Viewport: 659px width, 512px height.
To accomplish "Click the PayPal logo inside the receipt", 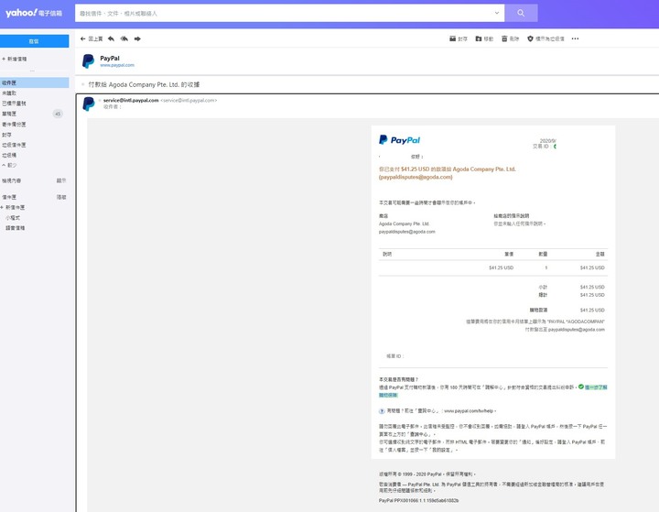I will (400, 139).
